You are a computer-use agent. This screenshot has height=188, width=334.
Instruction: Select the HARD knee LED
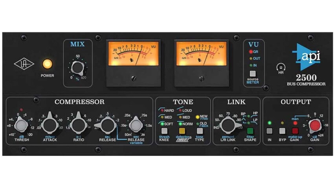162,111
